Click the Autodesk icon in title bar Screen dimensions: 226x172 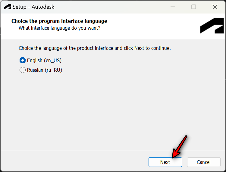(x=8, y=7)
